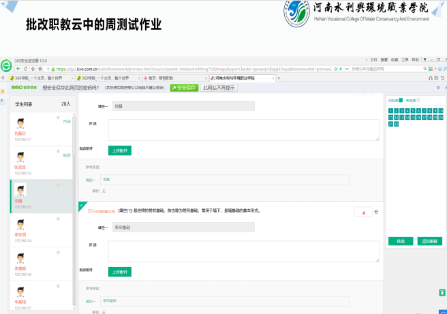Click the back-to-top arrow icon

point(442,292)
